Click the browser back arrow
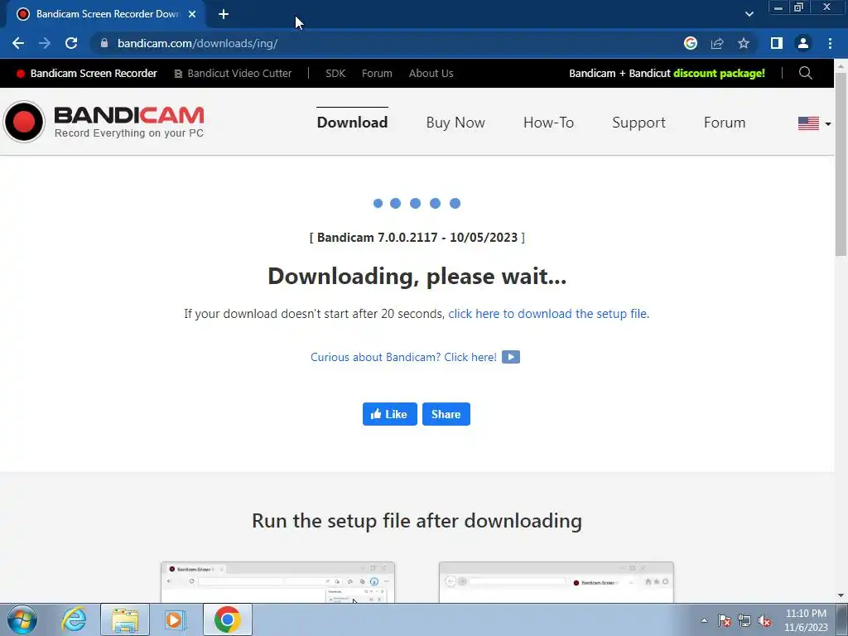This screenshot has height=636, width=848. 18,43
